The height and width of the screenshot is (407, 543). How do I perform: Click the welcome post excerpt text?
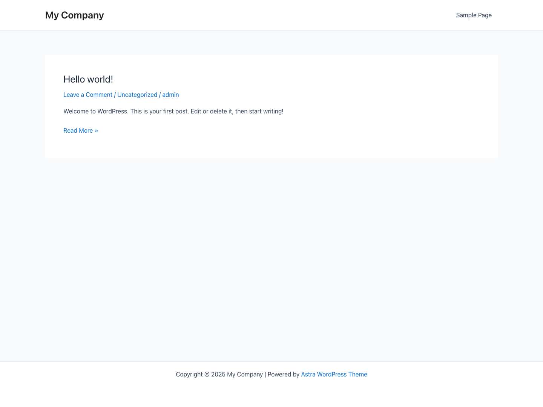click(173, 111)
